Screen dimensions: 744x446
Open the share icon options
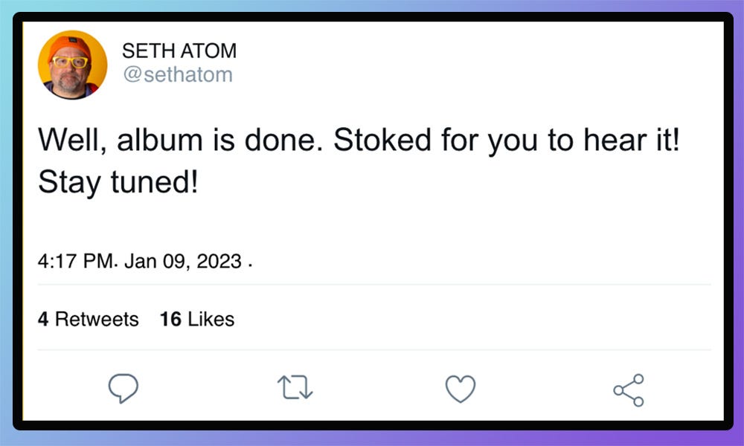tap(628, 390)
